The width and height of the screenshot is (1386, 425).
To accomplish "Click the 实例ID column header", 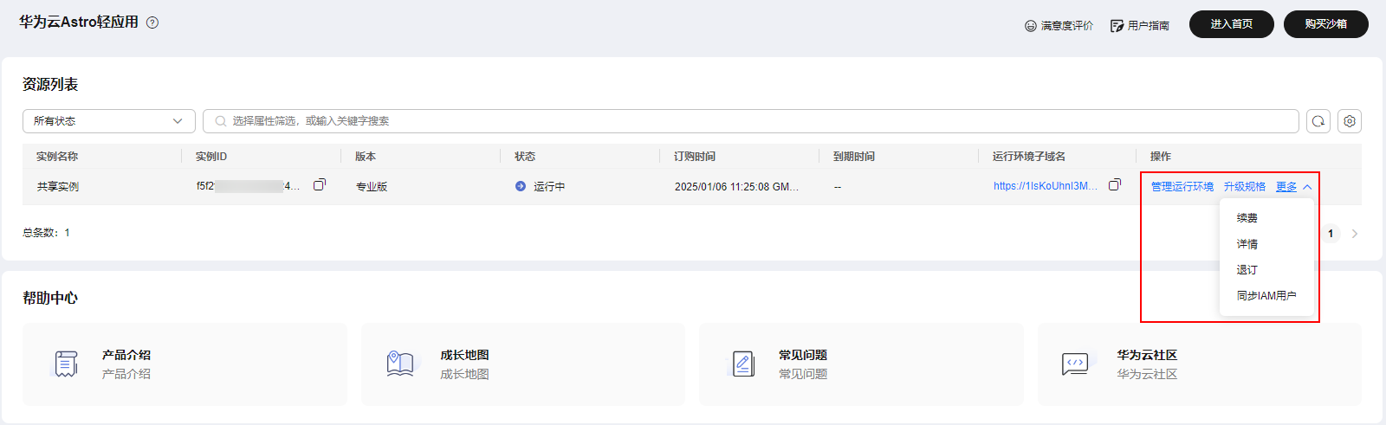I will 211,157.
